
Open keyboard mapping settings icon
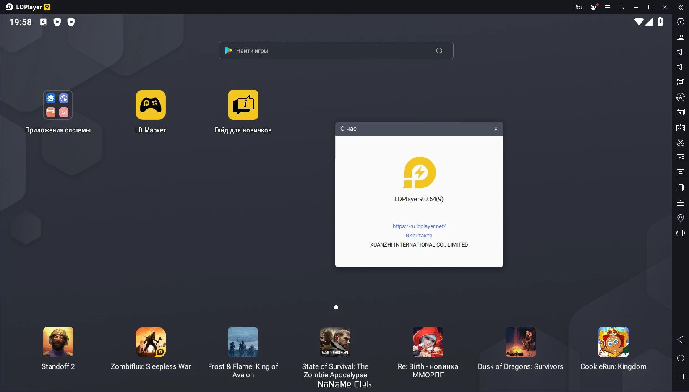[x=681, y=37]
